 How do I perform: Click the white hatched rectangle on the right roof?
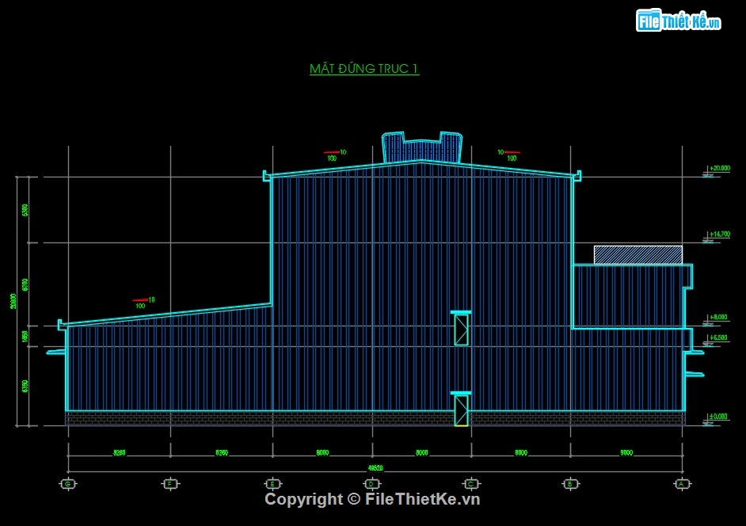[638, 254]
